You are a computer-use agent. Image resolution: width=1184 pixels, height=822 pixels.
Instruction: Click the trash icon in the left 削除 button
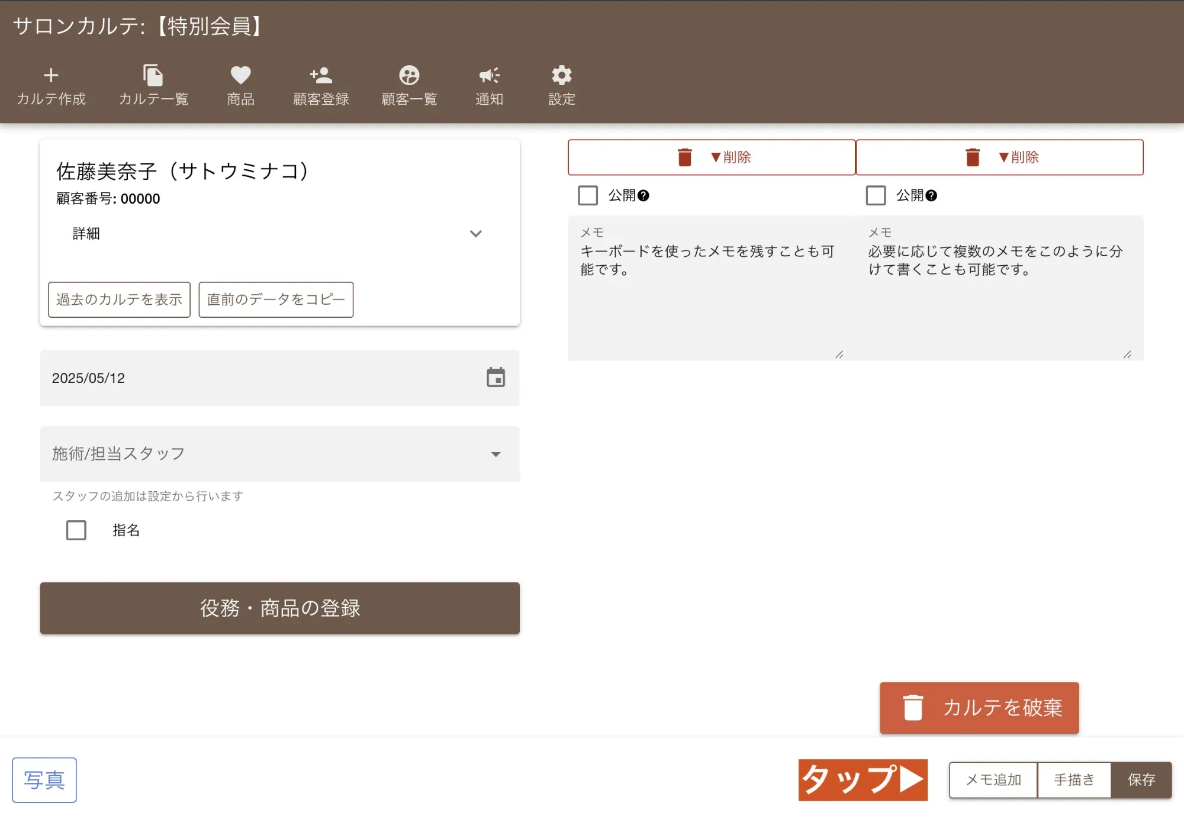click(684, 157)
